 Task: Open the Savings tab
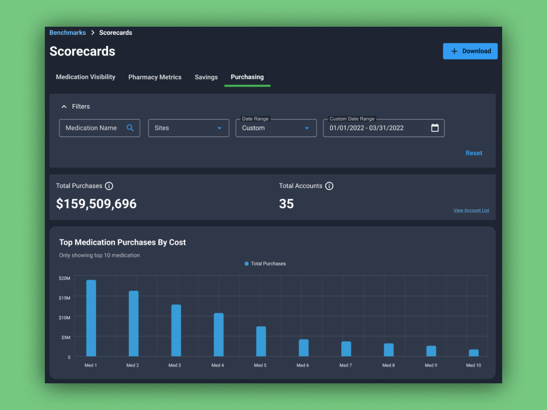tap(206, 77)
